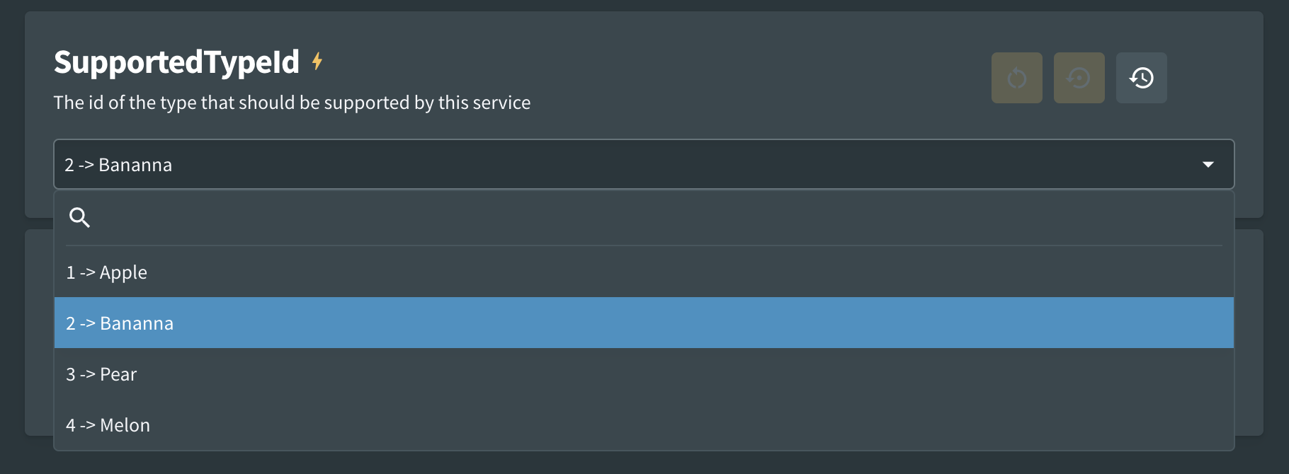This screenshot has height=474, width=1289.
Task: Click the setting description text
Action: [x=292, y=103]
